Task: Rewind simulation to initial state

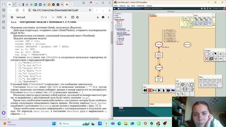Action: [145, 90]
